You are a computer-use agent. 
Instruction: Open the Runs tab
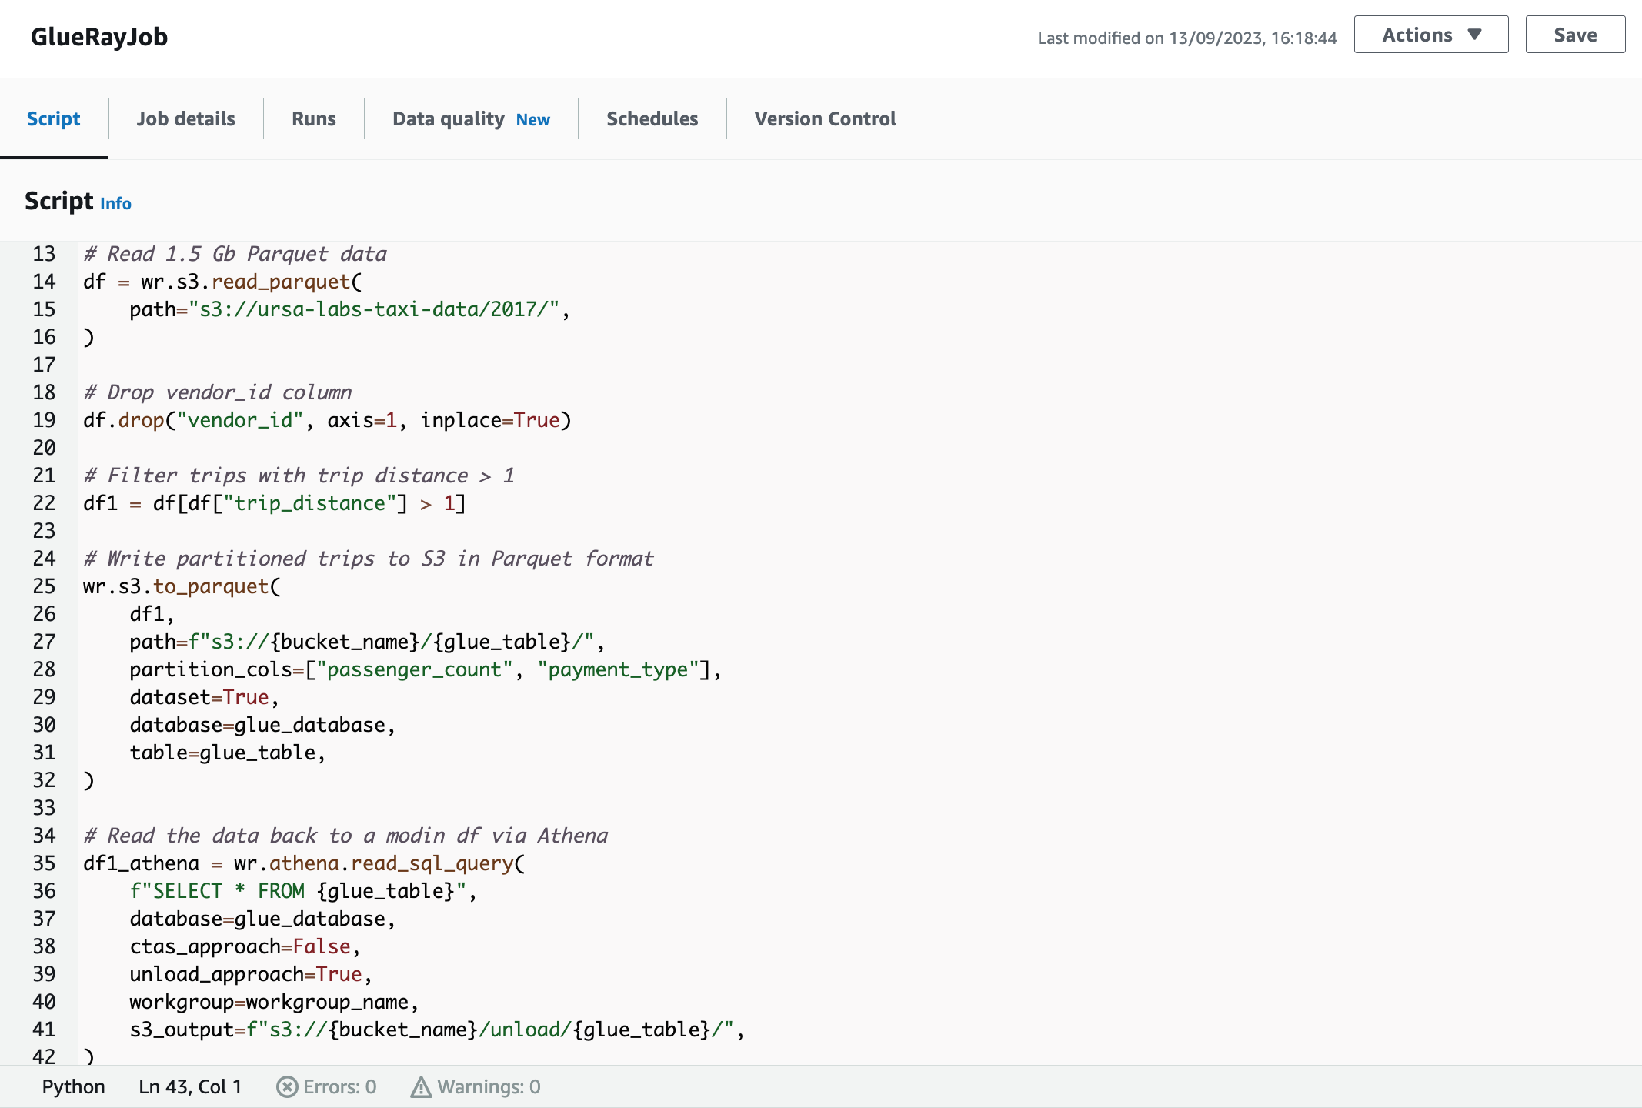[313, 118]
